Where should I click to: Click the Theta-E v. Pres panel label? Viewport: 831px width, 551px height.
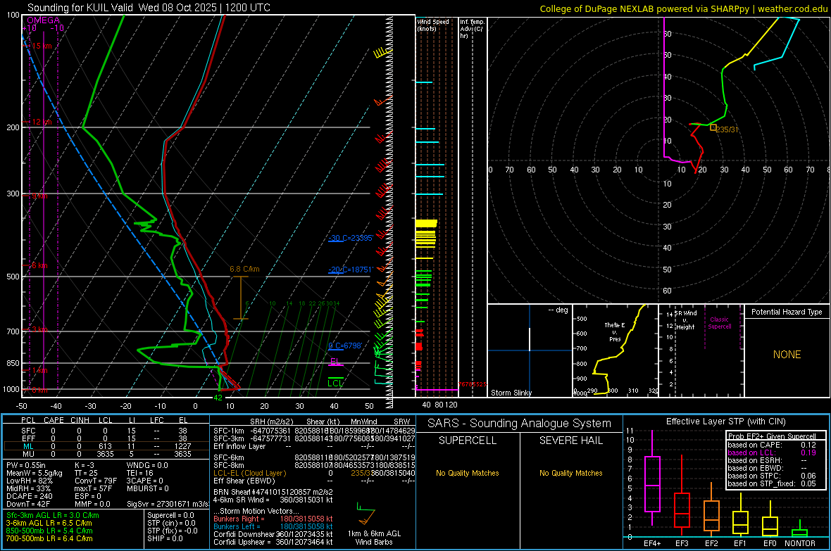click(615, 331)
